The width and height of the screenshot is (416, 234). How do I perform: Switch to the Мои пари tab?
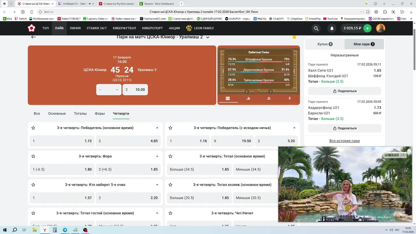tap(364, 44)
